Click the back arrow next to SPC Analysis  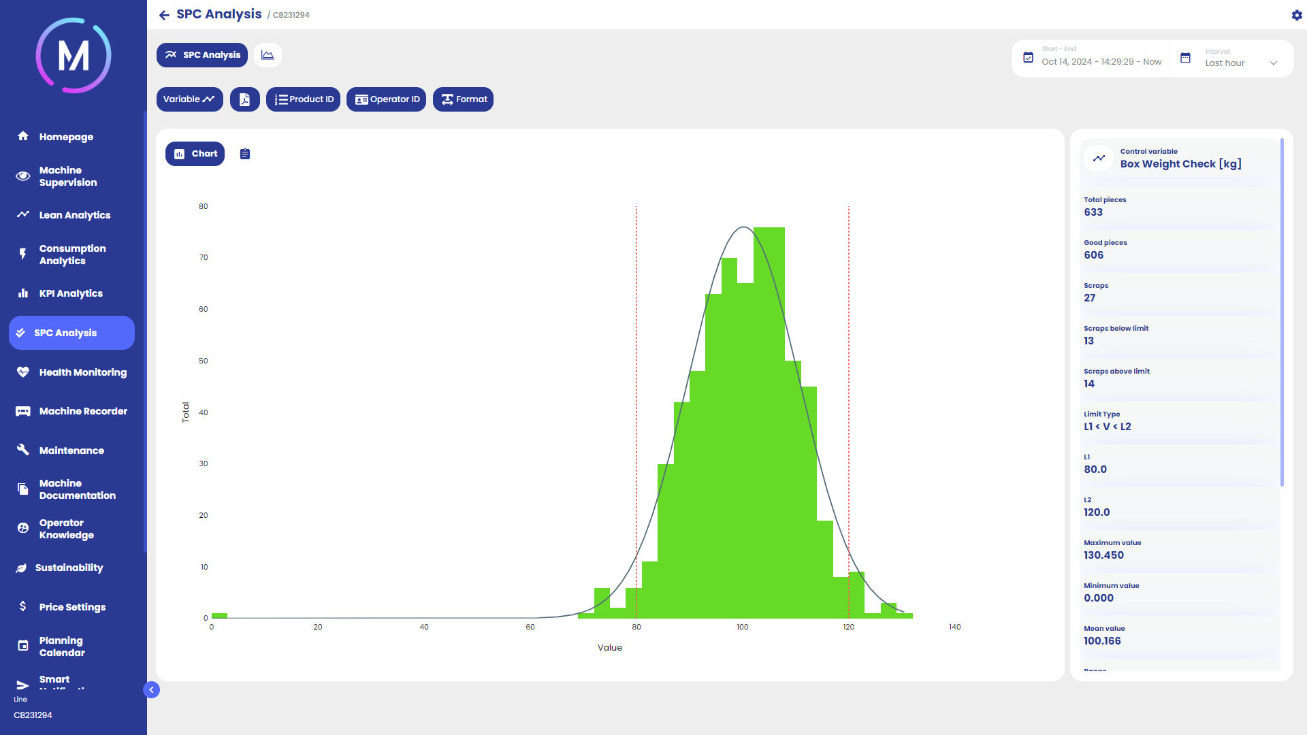pos(164,15)
